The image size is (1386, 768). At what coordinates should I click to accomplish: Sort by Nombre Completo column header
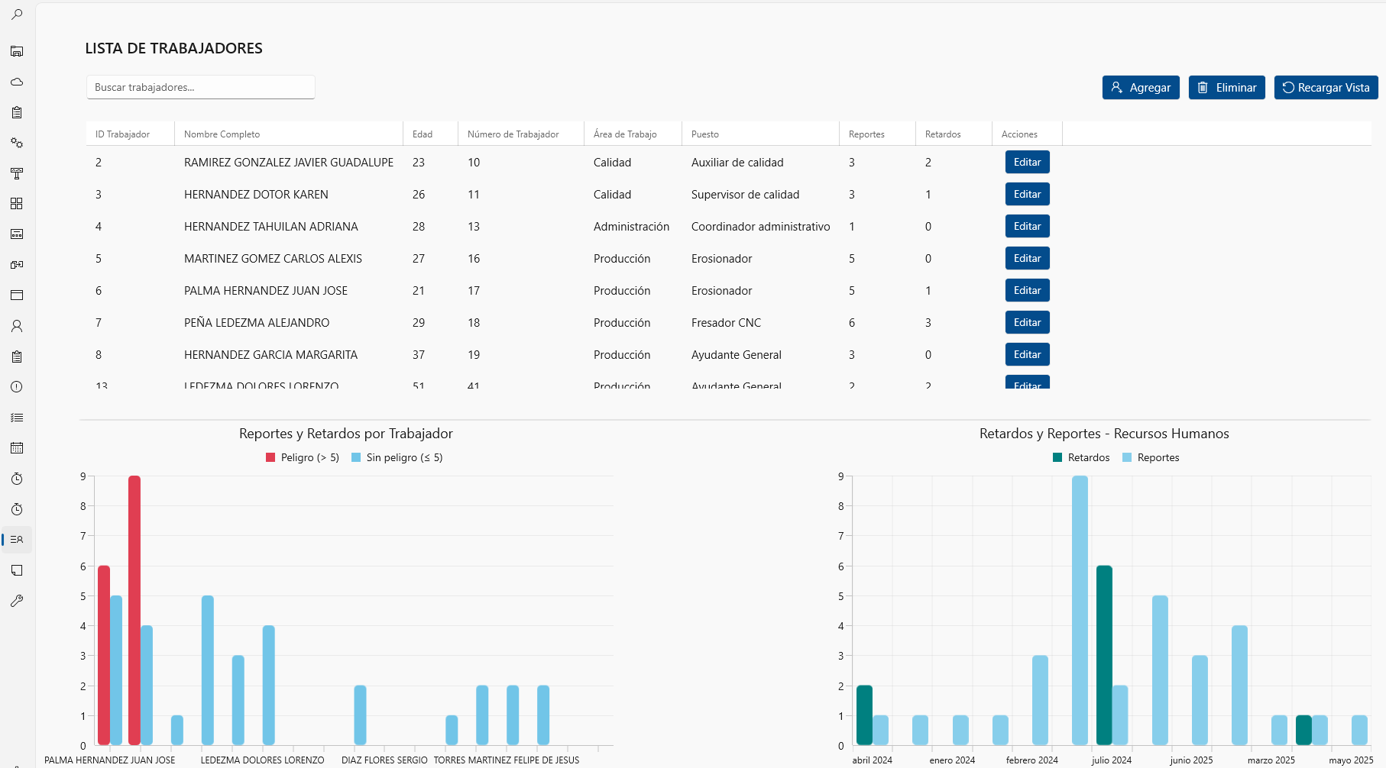(222, 134)
